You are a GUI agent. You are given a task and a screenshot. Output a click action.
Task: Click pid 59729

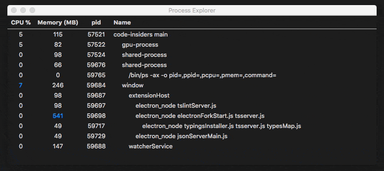pos(96,136)
